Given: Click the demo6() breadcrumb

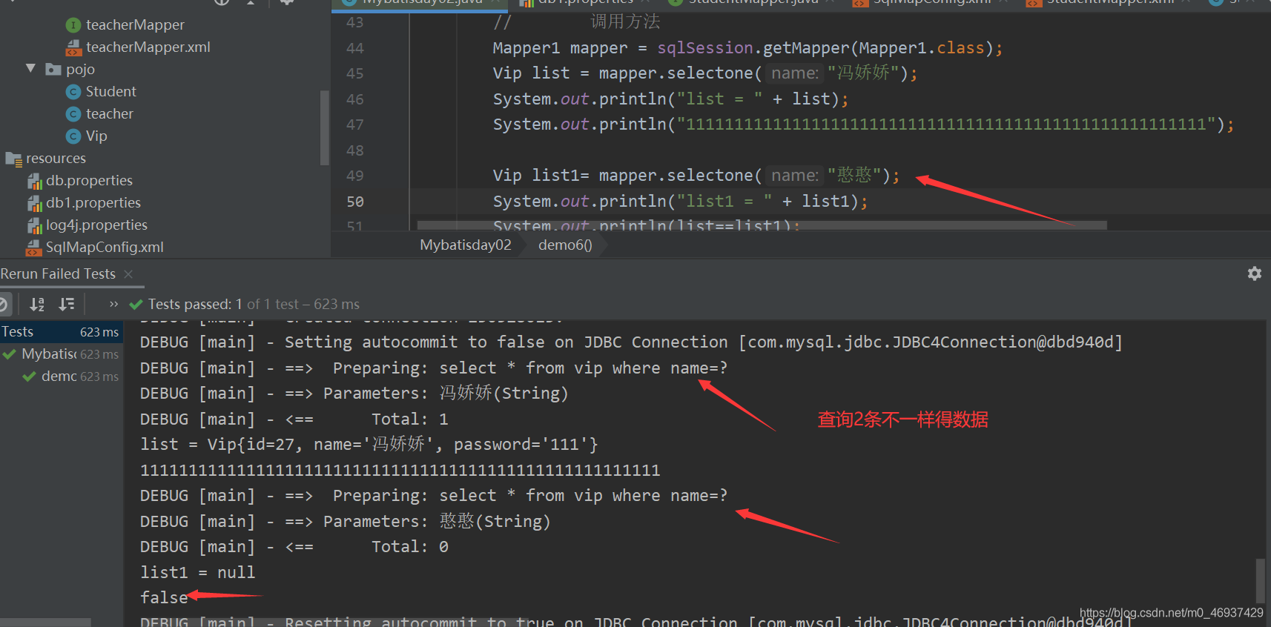Looking at the screenshot, I should coord(565,245).
